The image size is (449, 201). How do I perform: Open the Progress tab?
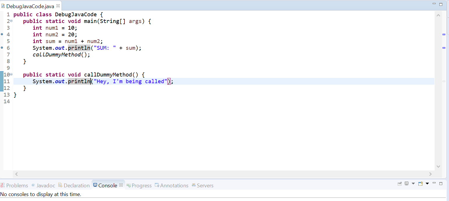[139, 185]
